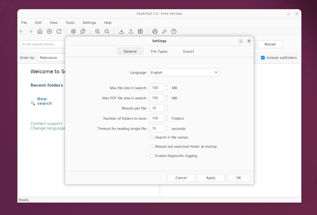Click the Cancel button

pos(181,178)
